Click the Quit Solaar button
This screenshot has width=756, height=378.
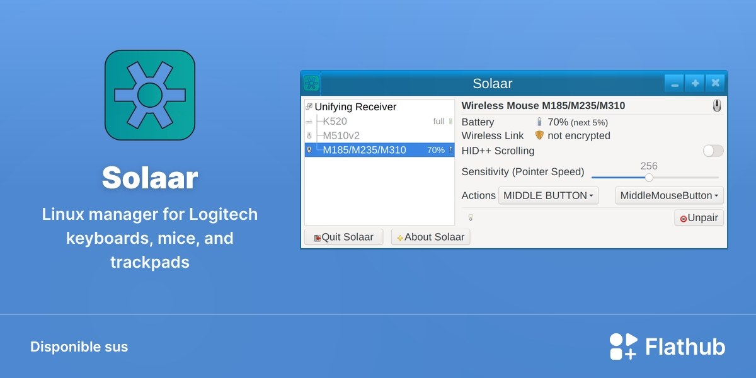[343, 237]
